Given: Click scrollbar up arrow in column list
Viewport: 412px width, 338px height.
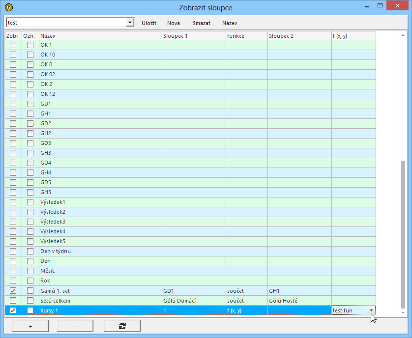Looking at the screenshot, I should (404, 36).
